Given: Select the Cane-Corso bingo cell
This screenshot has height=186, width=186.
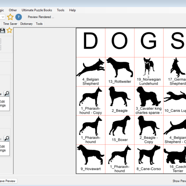Looking at the screenshot, I should pos(149,159).
